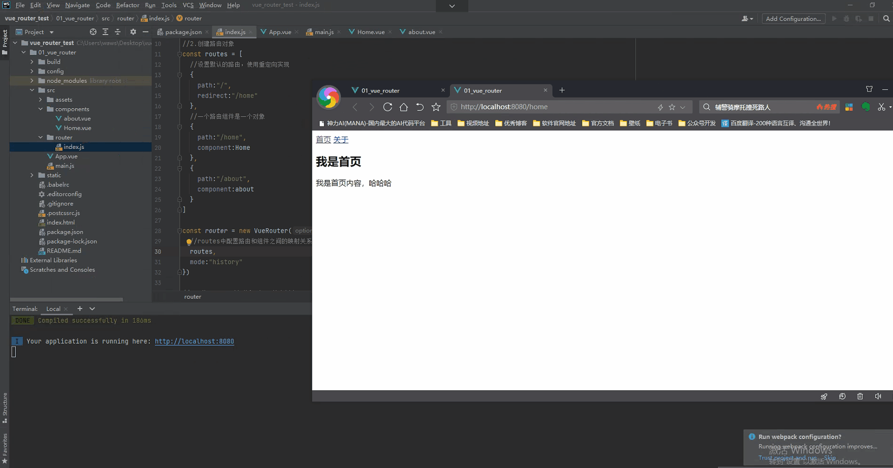Open Project panel settings gear
This screenshot has width=893, height=468.
click(x=133, y=32)
